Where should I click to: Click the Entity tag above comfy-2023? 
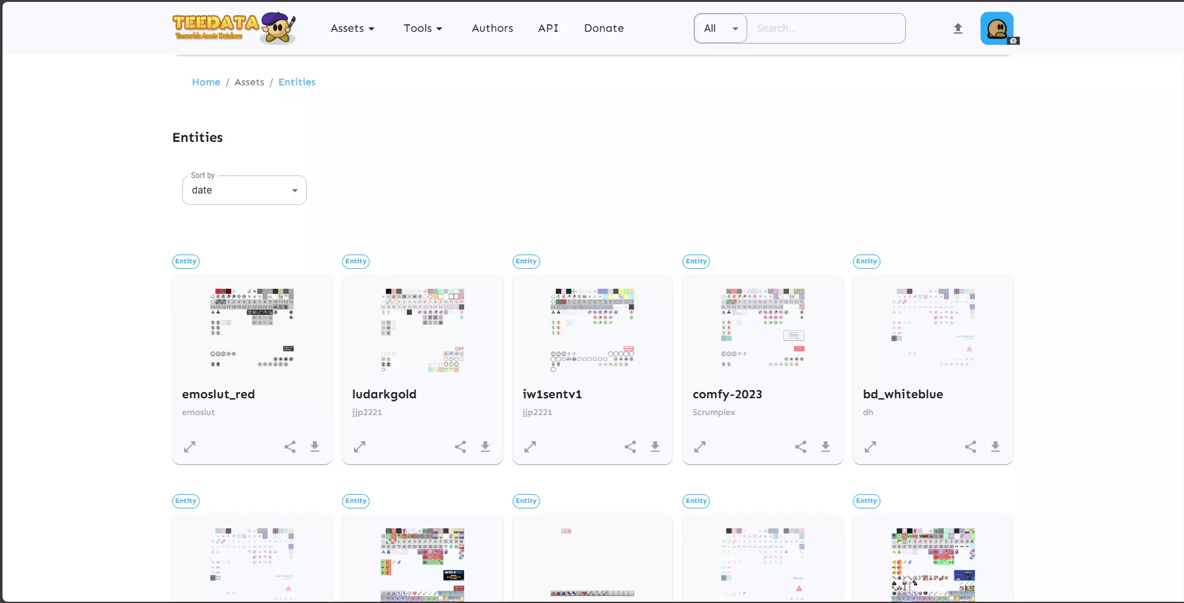click(696, 261)
